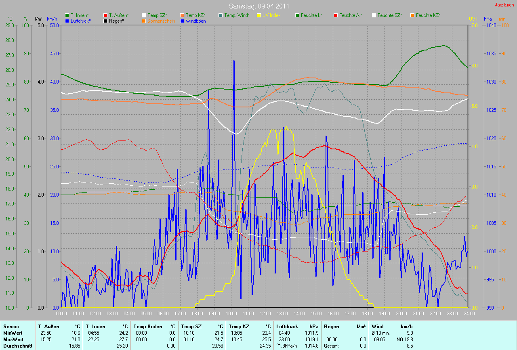
Task: Click the 'Temp Boden' column header
Action: tap(147, 326)
